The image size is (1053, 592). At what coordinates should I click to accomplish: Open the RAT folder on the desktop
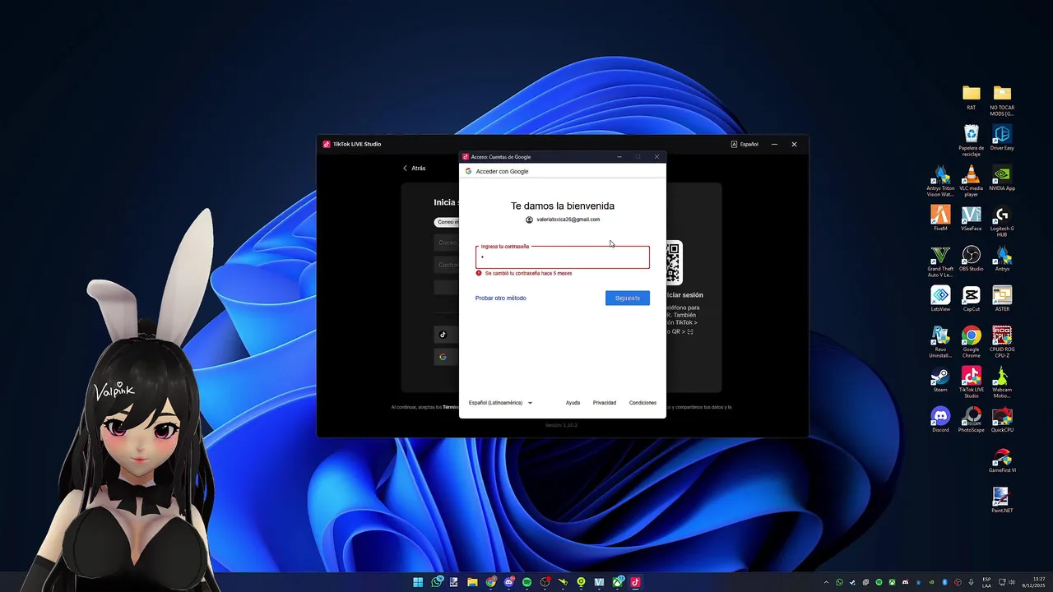click(x=972, y=97)
